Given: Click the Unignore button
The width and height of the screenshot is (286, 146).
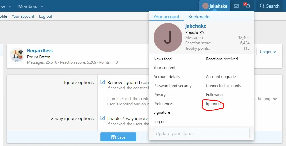Looking at the screenshot, I should [268, 52].
